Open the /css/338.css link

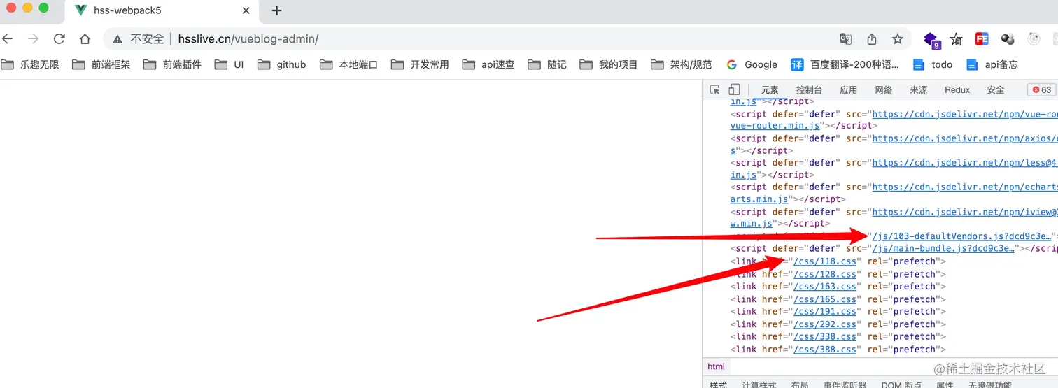[825, 337]
